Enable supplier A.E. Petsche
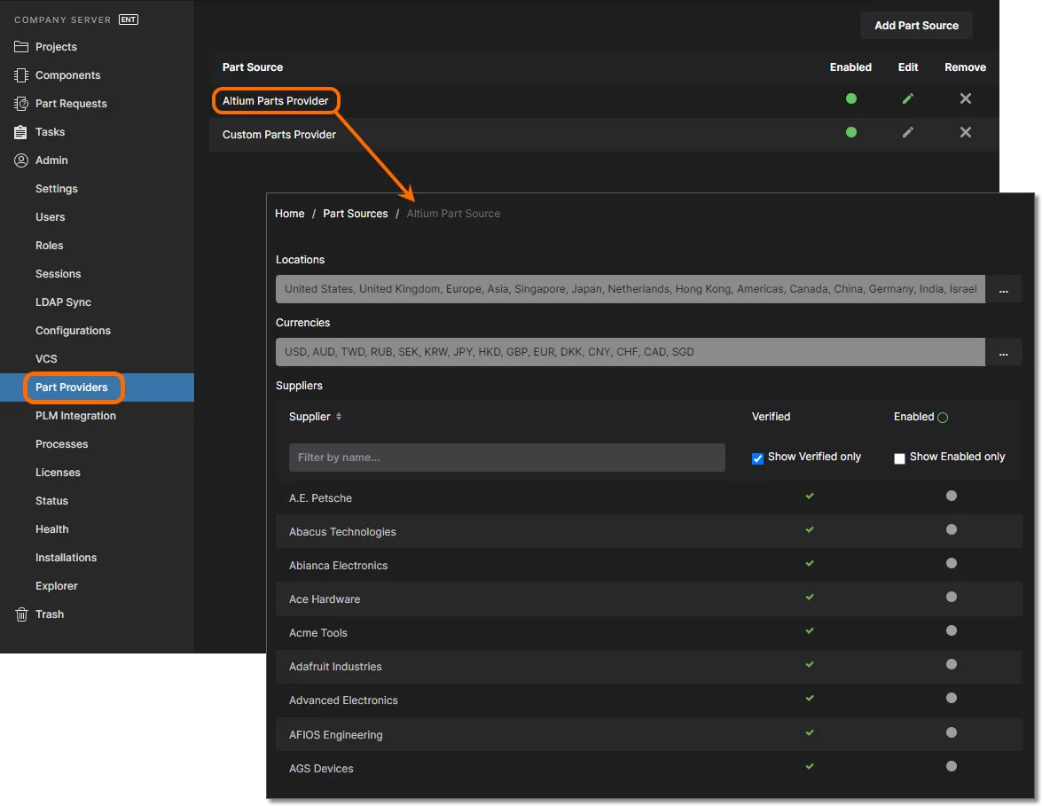1042x806 pixels. (951, 496)
